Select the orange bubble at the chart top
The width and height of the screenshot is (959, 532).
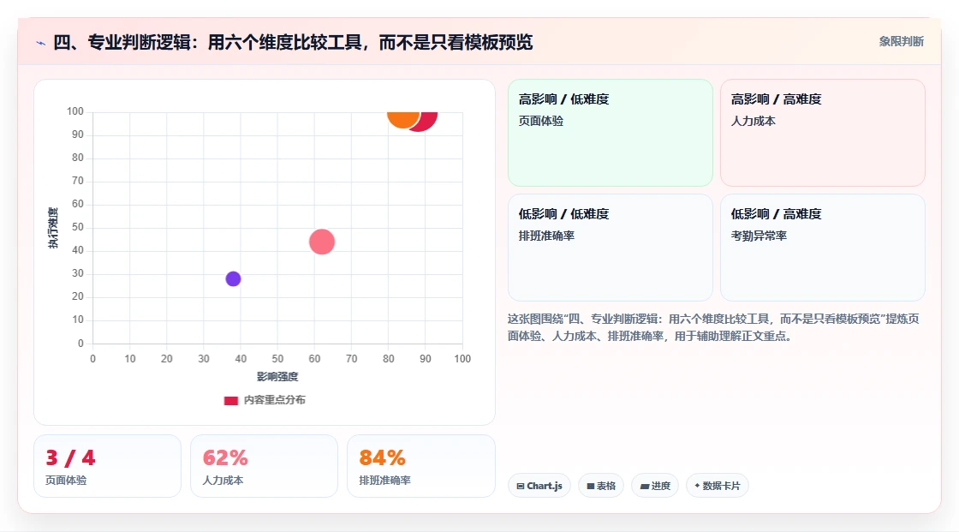click(x=403, y=119)
